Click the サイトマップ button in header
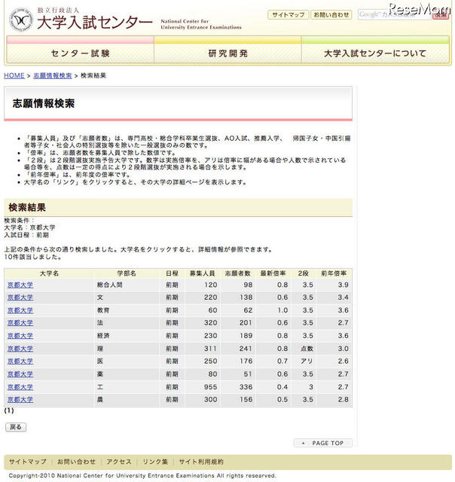This screenshot has height=482, width=455. 289,14
